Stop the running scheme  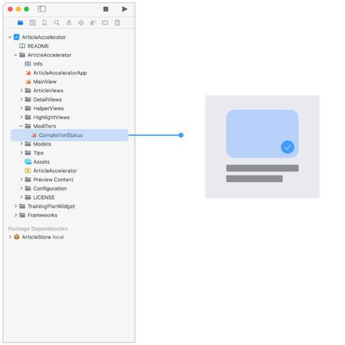tap(106, 9)
